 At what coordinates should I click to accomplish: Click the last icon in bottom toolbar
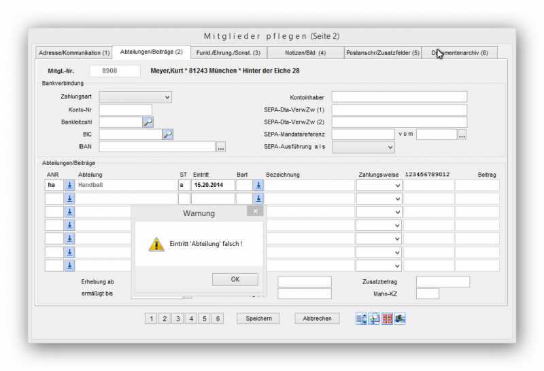pyautogui.click(x=400, y=319)
